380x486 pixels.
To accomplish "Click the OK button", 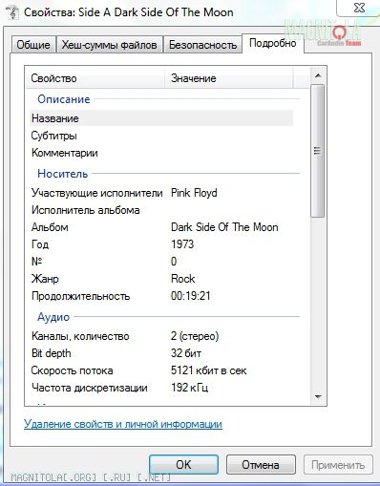I will pyautogui.click(x=183, y=465).
